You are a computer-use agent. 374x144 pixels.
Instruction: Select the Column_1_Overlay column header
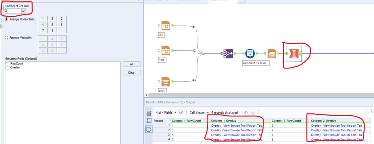(240, 121)
